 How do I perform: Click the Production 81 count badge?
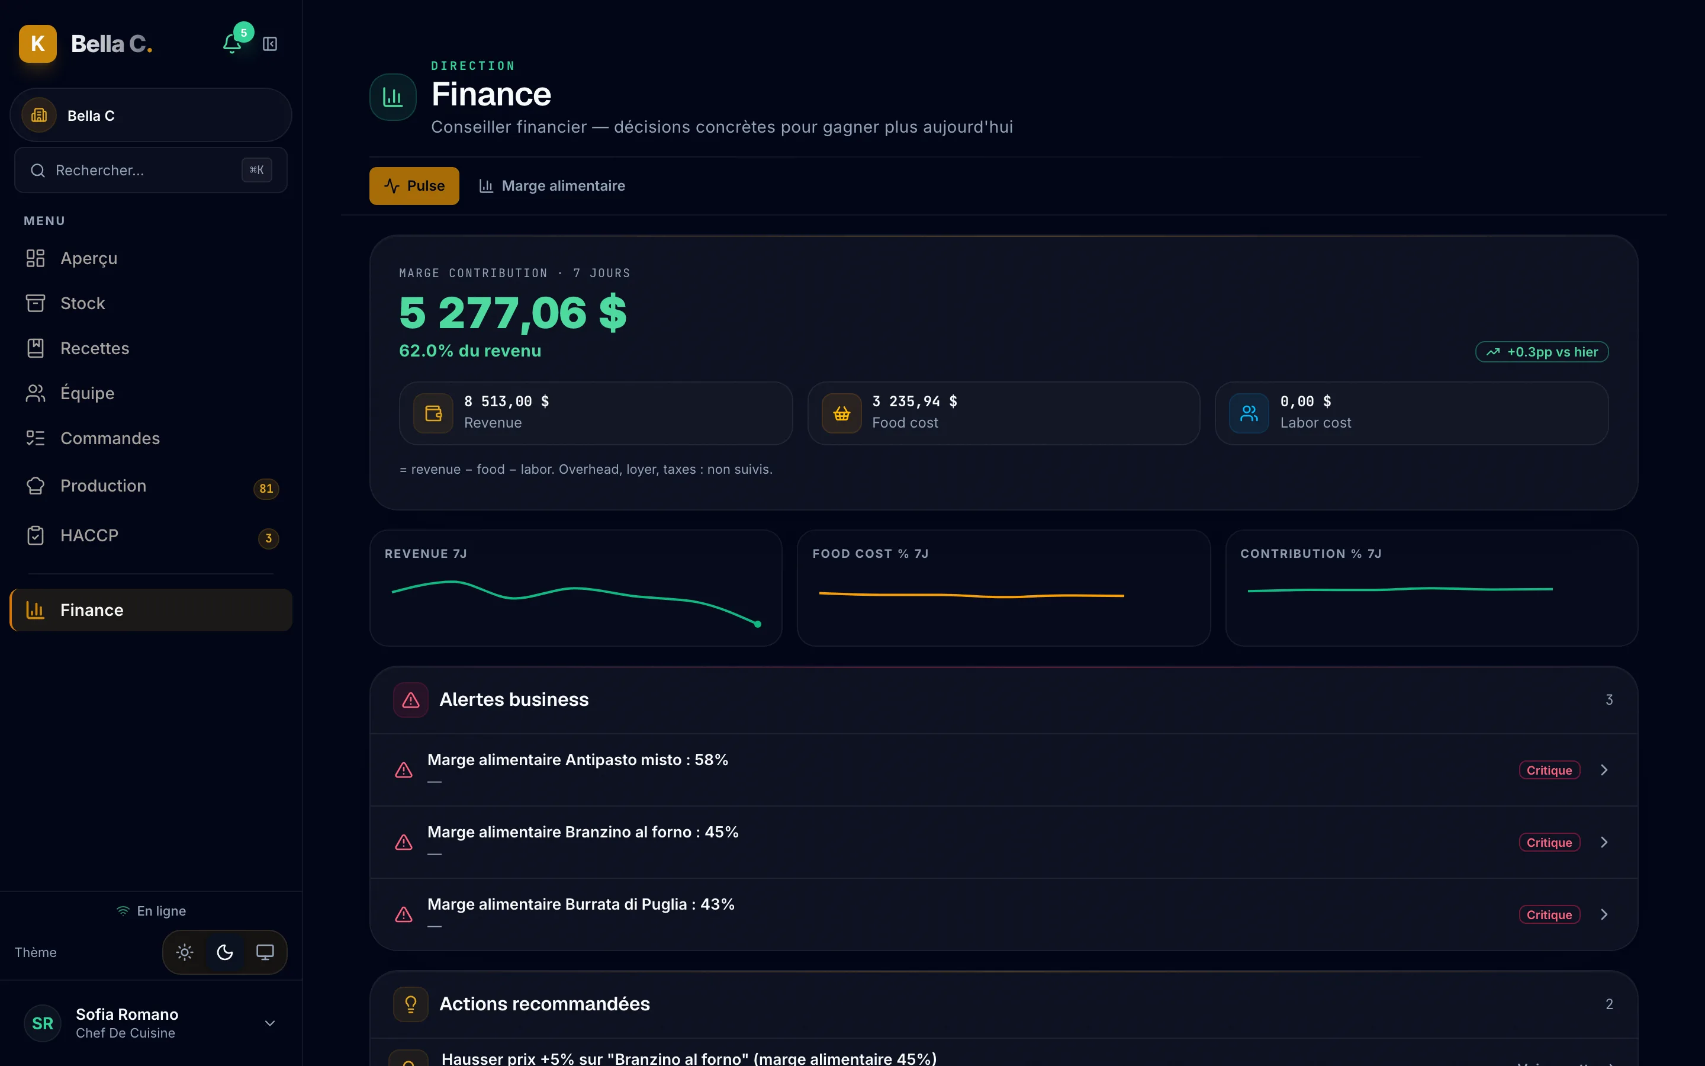coord(266,489)
